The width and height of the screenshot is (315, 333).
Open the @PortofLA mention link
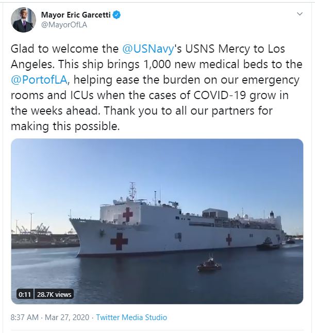(39, 80)
